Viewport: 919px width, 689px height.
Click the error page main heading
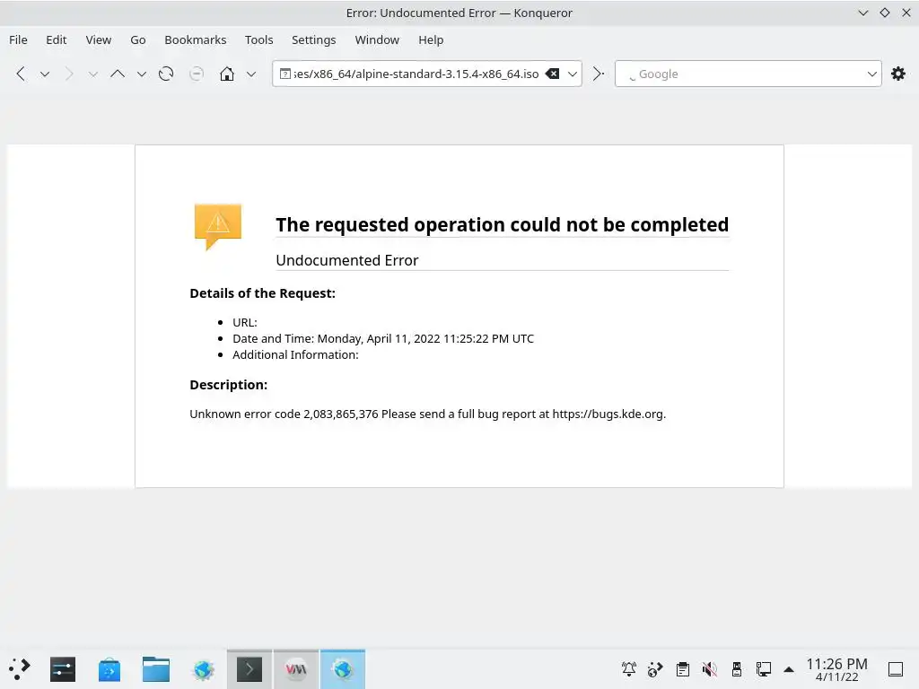pyautogui.click(x=503, y=224)
